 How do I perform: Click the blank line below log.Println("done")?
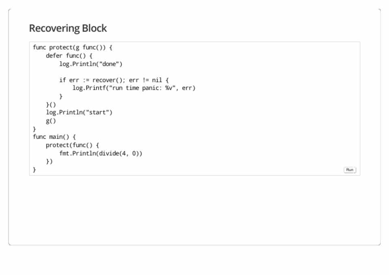pyautogui.click(x=122, y=72)
